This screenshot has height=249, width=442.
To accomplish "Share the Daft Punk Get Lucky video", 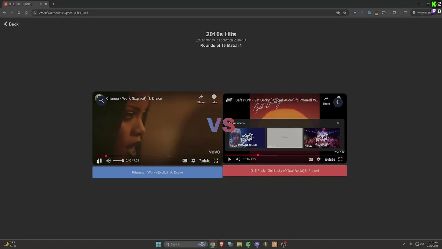I will (326, 101).
